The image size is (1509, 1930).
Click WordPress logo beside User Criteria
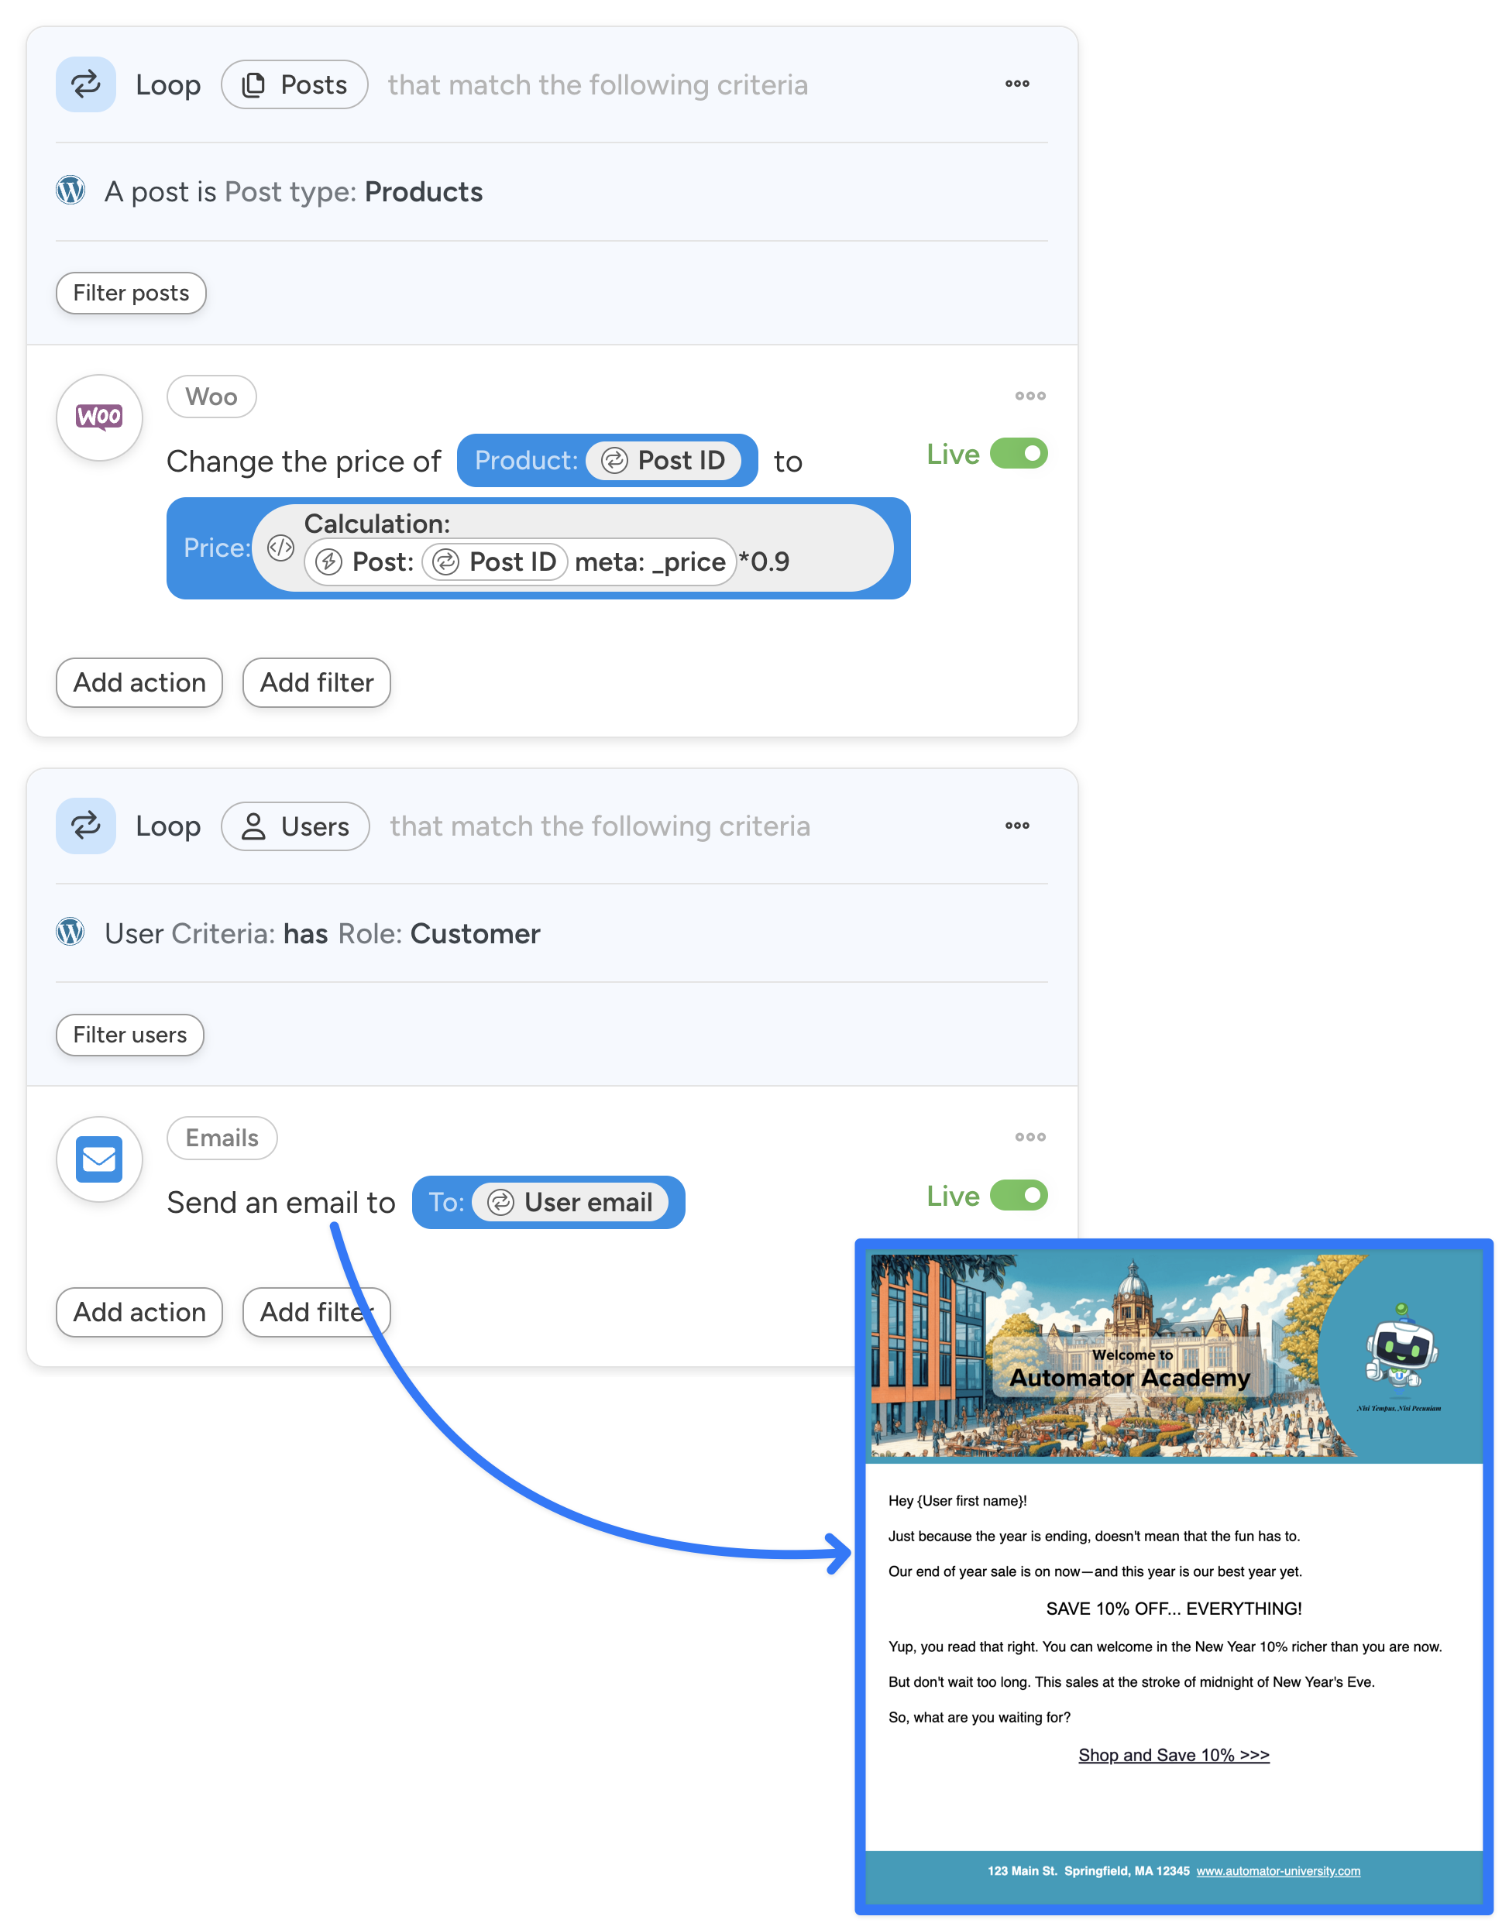coord(70,932)
